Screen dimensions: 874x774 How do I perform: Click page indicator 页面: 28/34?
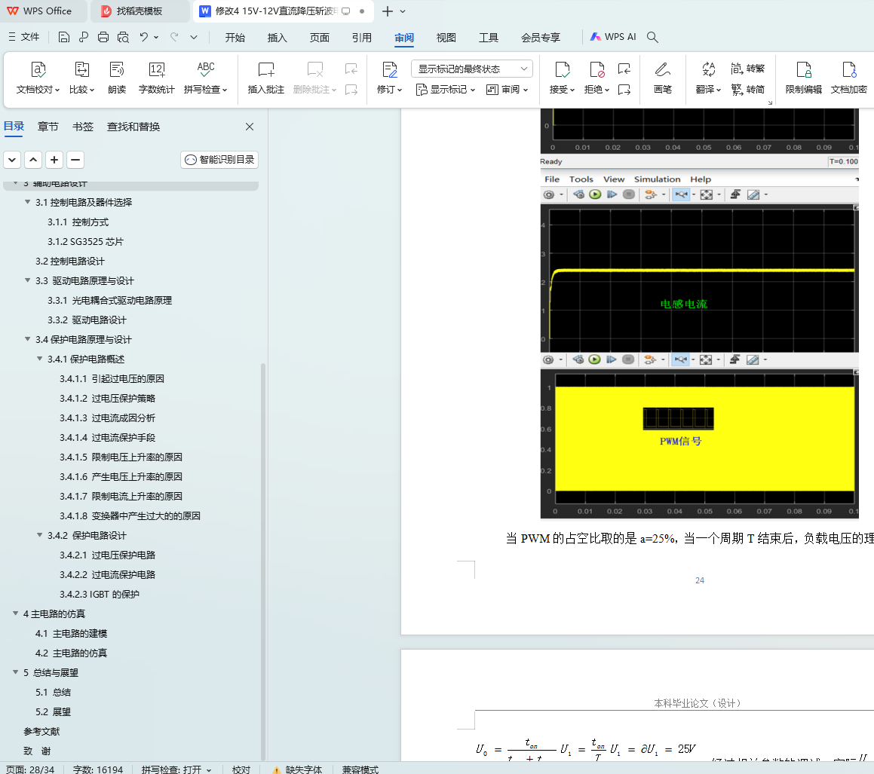(30, 769)
